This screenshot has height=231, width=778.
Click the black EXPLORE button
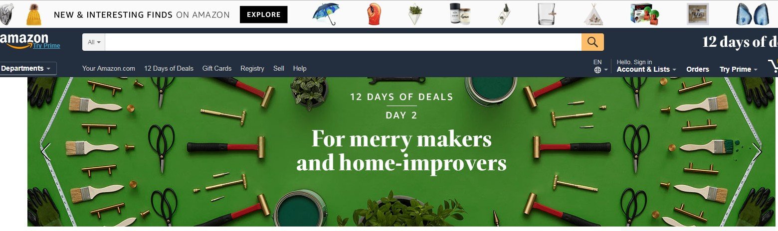(263, 14)
